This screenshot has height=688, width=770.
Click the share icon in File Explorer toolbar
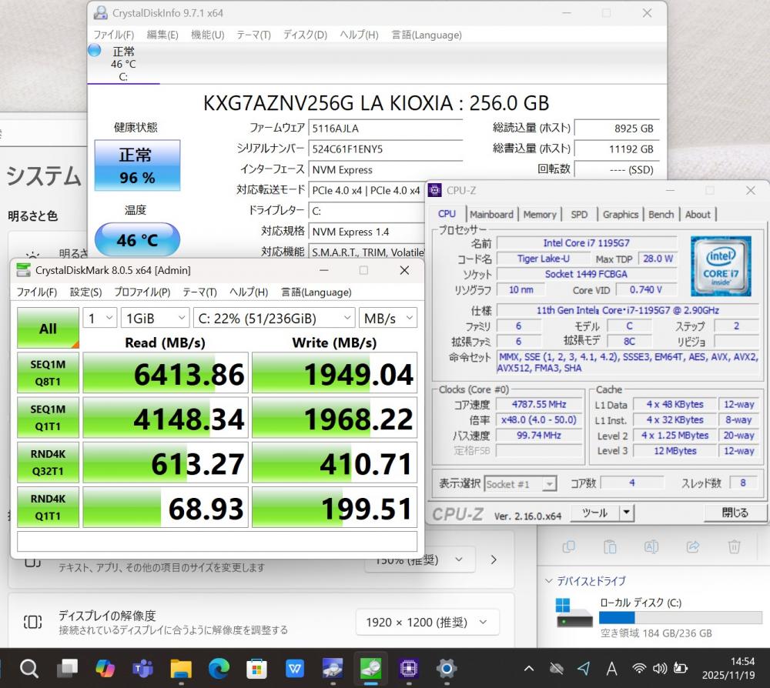pos(692,546)
